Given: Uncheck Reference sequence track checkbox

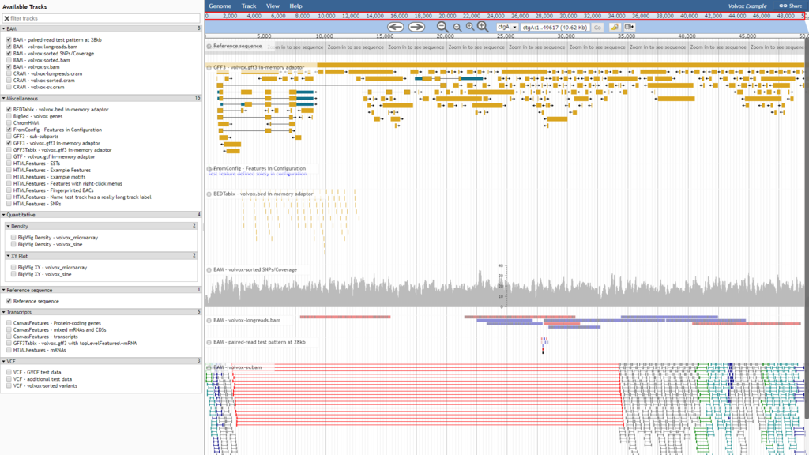Looking at the screenshot, I should point(9,301).
